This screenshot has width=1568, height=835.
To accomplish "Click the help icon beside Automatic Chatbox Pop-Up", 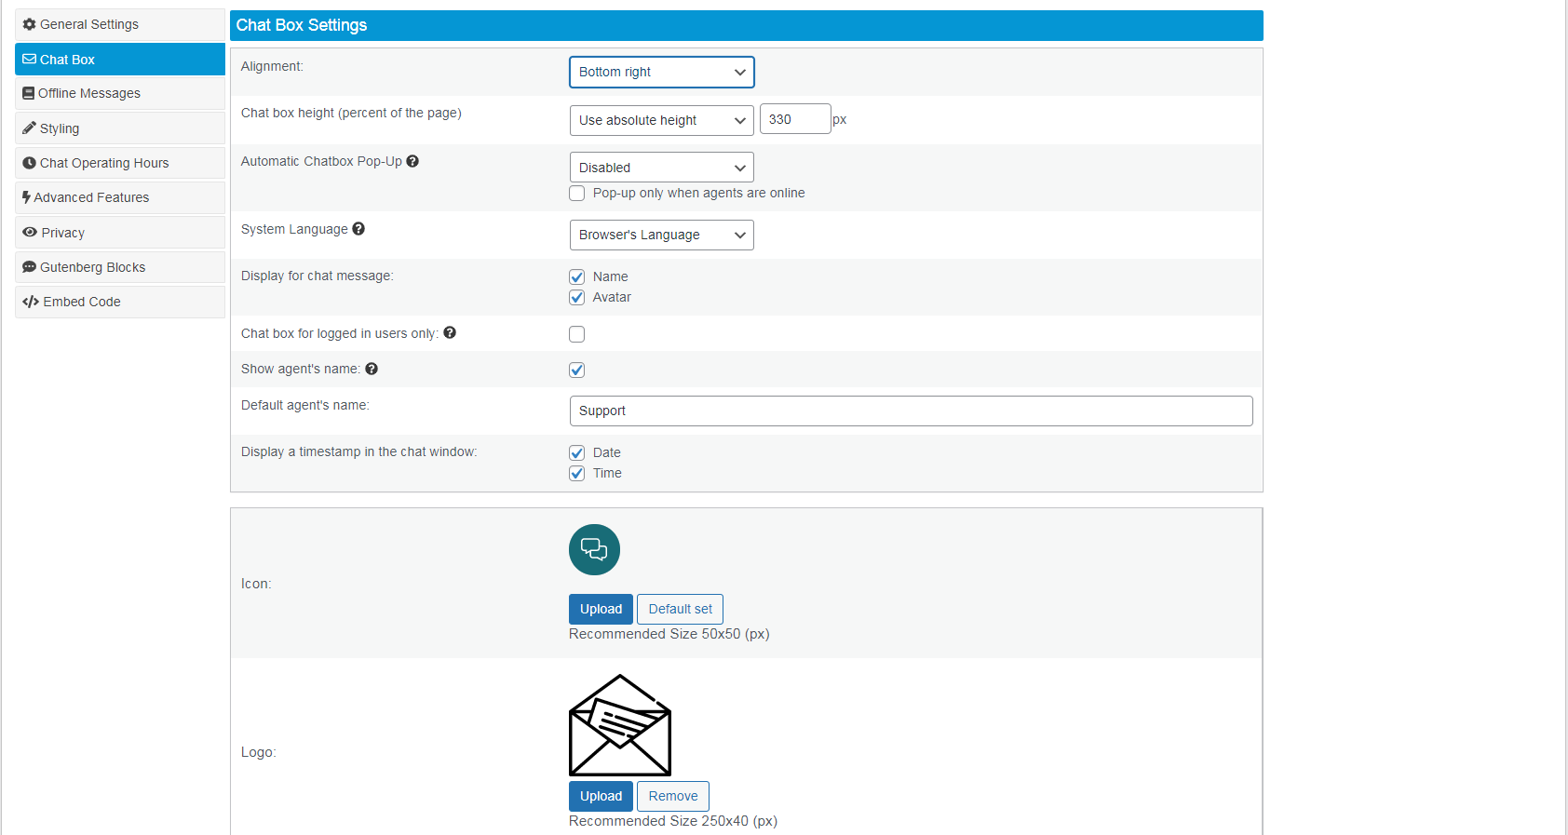I will pos(412,161).
